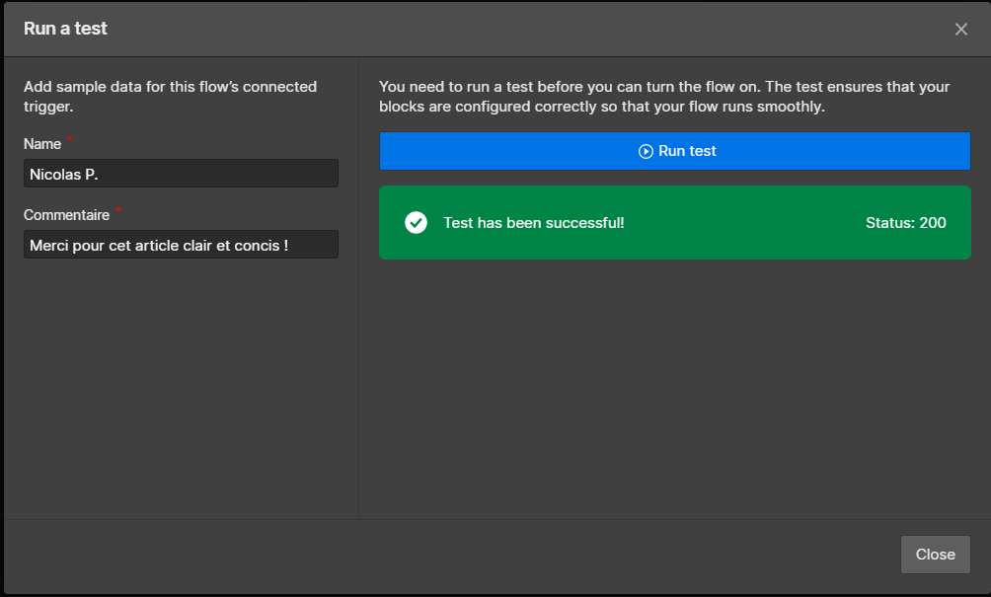Click the 'You need to run a test' instructions

663,96
